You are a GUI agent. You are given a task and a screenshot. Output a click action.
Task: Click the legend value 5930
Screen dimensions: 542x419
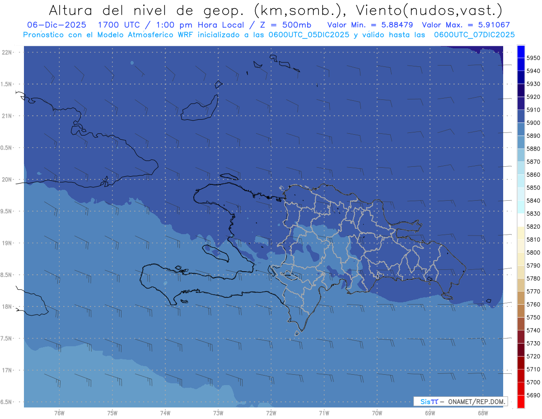(533, 84)
